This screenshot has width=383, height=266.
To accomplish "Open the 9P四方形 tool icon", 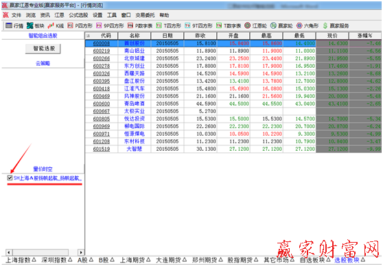I will tap(99, 25).
